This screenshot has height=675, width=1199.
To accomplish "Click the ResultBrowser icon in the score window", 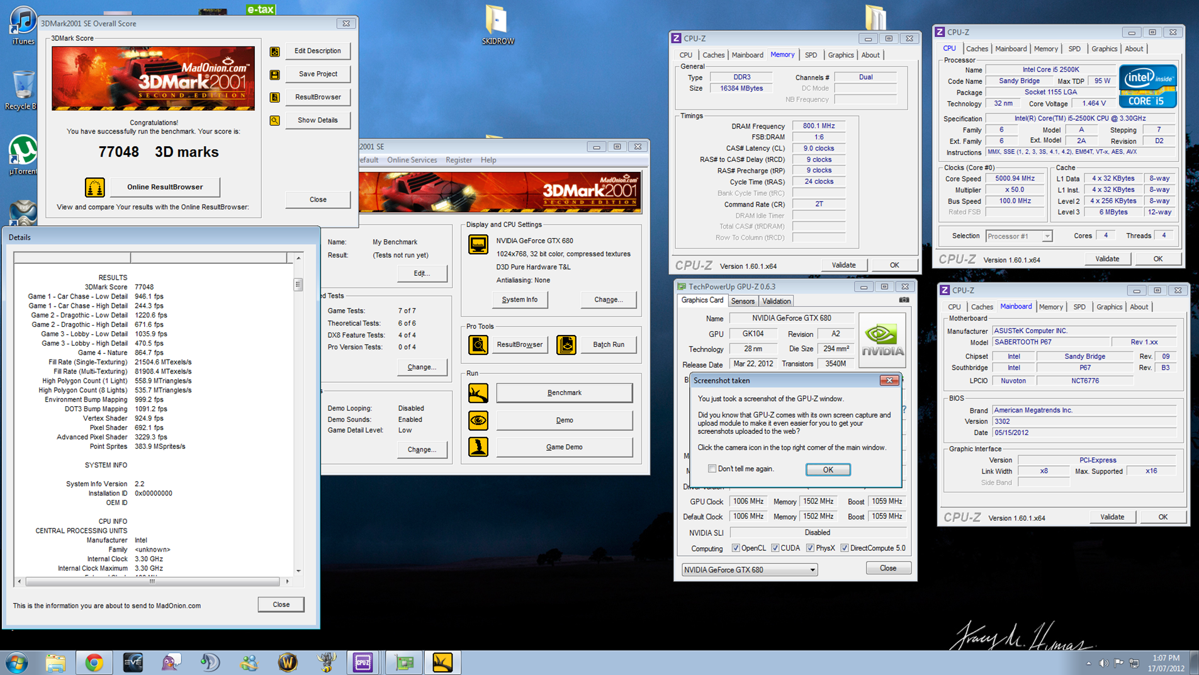I will coord(275,98).
